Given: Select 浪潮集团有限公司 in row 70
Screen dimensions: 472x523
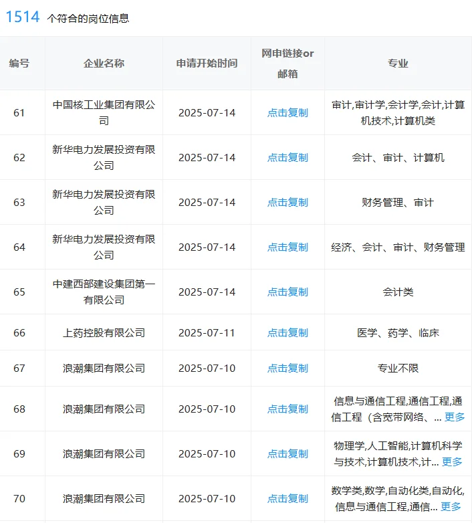Looking at the screenshot, I should coord(104,499).
